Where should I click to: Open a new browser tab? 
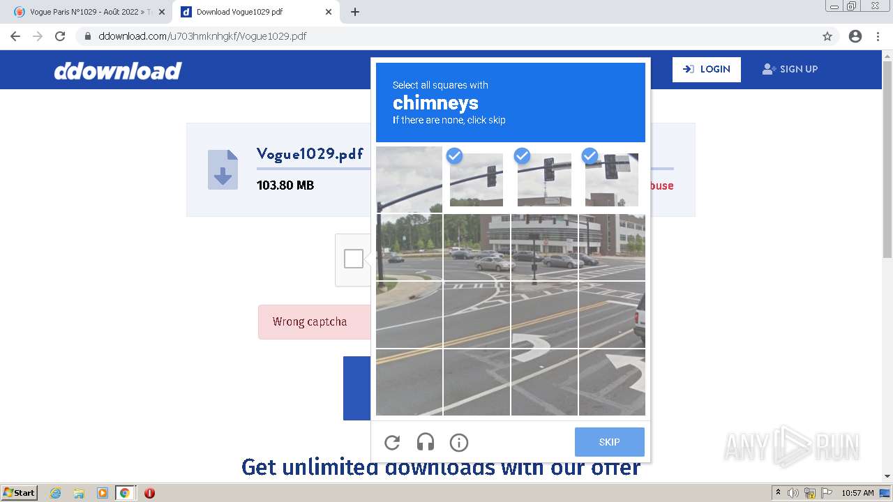pos(355,12)
